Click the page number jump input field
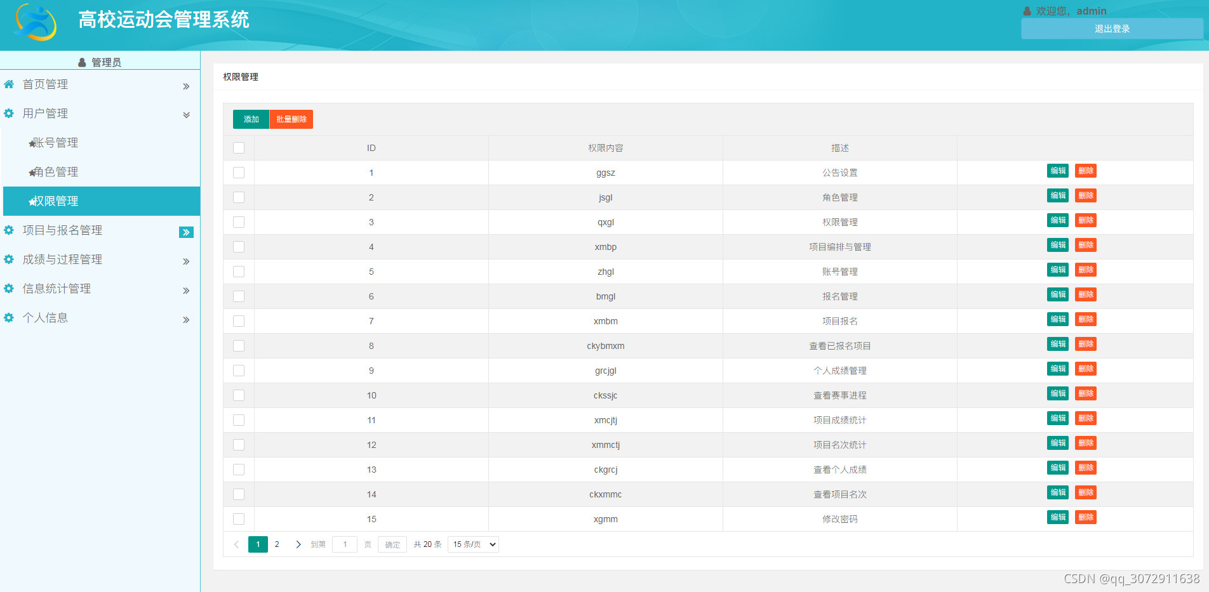 coord(345,544)
